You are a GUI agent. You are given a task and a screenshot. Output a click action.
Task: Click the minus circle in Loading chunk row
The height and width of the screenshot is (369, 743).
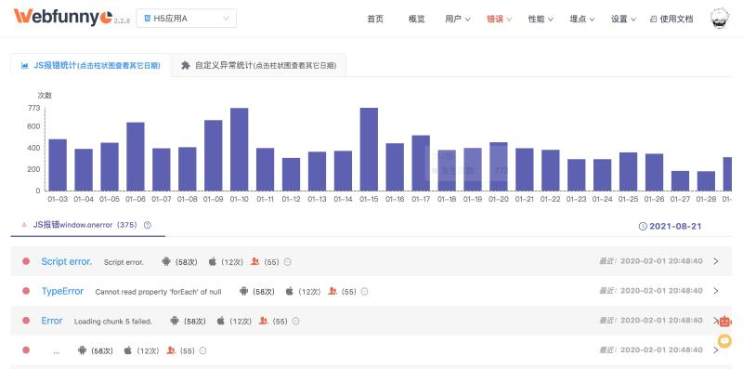click(295, 321)
